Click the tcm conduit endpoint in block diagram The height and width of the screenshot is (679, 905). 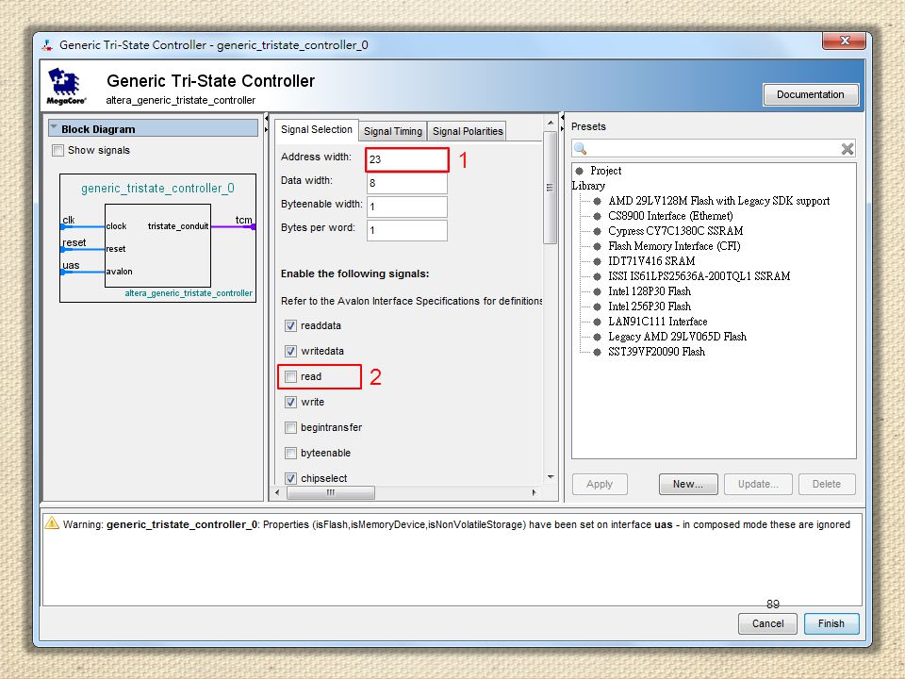click(x=253, y=227)
